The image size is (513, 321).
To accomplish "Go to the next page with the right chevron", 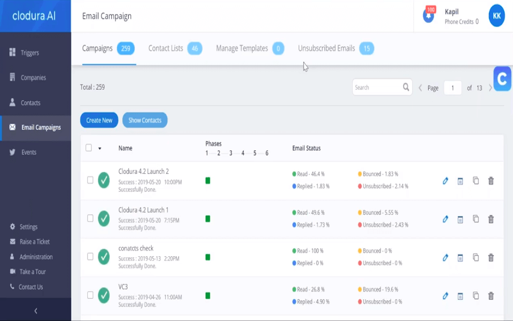I will 490,88.
